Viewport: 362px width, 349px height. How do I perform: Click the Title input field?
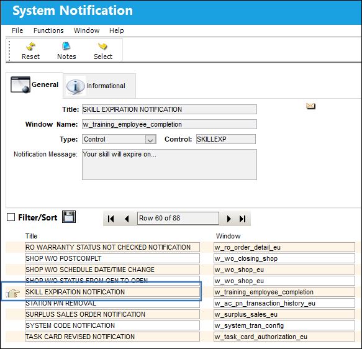coord(170,109)
